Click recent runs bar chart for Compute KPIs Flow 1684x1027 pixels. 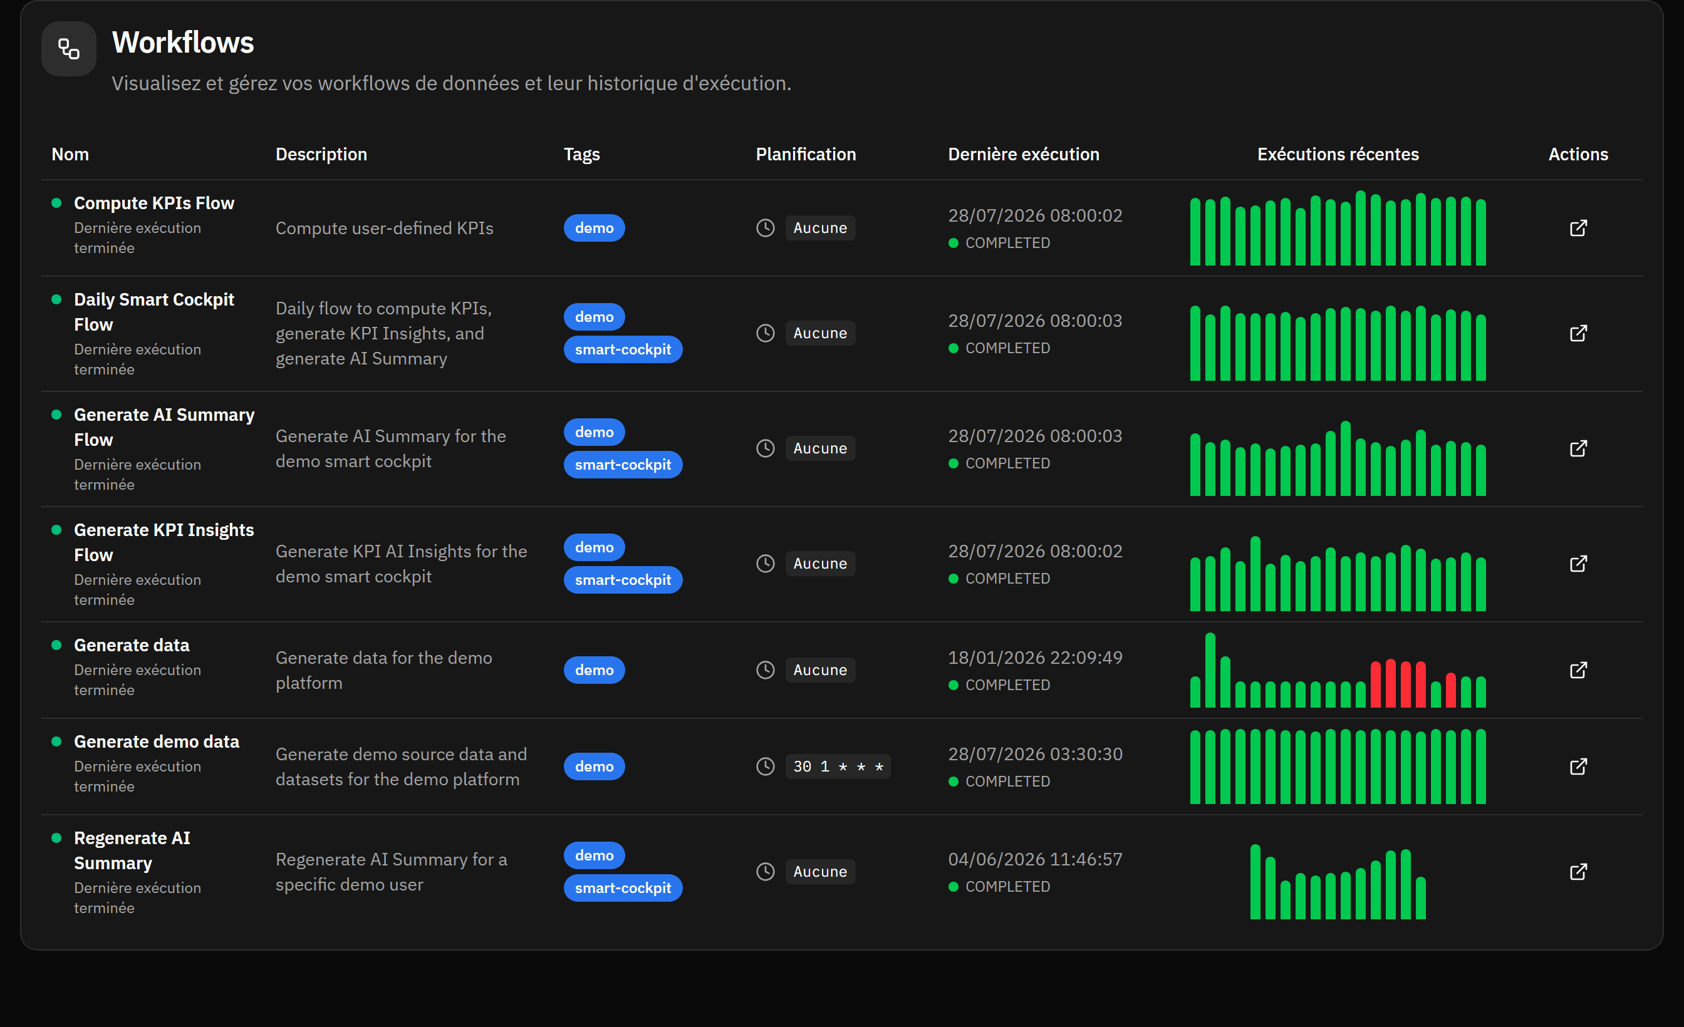[1338, 227]
